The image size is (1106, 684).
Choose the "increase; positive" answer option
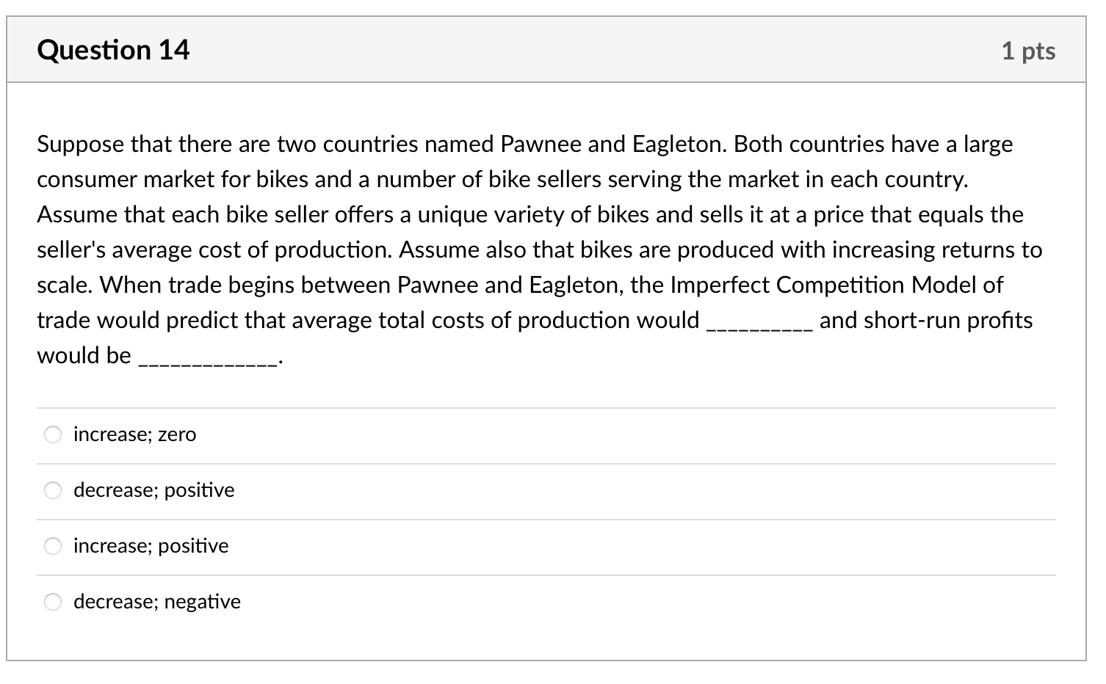(52, 546)
